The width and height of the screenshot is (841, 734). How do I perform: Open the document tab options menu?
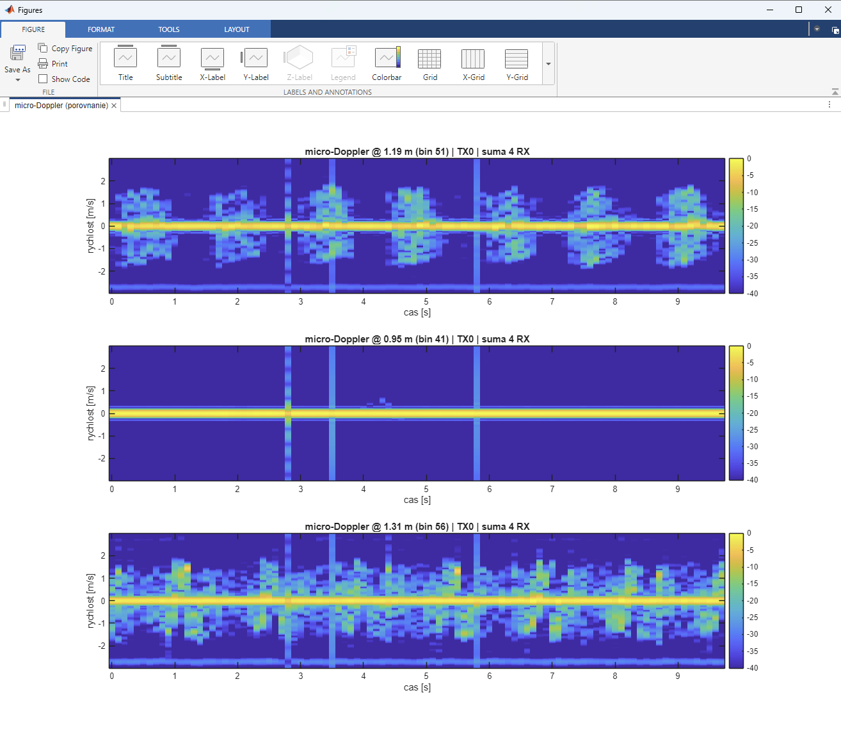click(829, 104)
